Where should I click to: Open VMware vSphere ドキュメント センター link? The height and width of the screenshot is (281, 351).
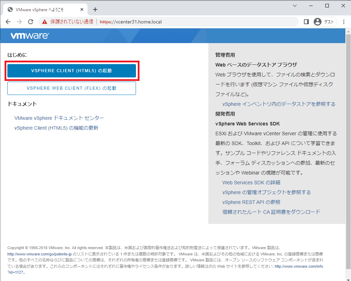point(59,118)
